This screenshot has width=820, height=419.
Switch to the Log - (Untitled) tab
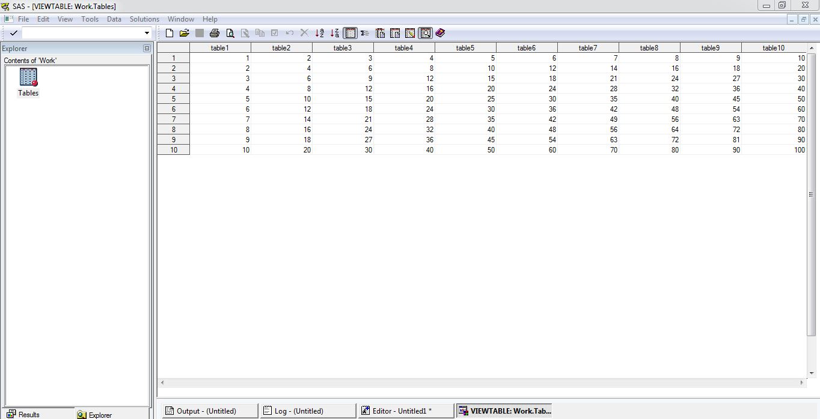(x=307, y=410)
